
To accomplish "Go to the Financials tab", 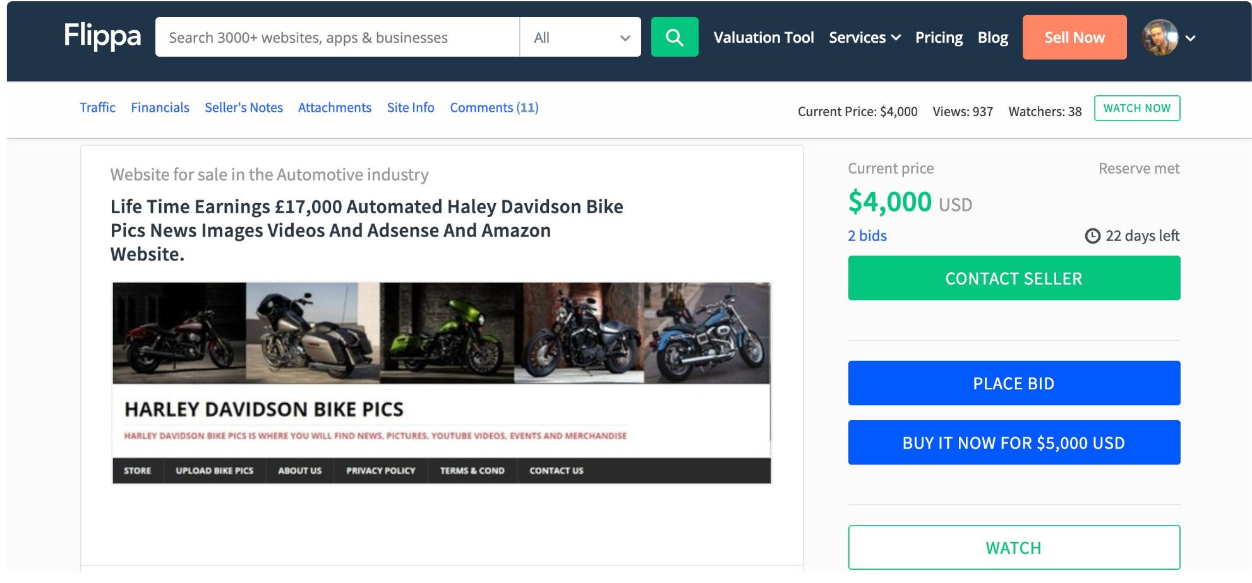I will (x=160, y=108).
